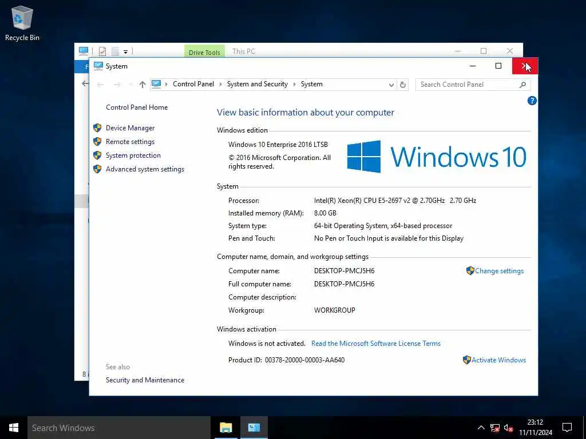
Task: Open Advanced system settings
Action: (x=145, y=169)
